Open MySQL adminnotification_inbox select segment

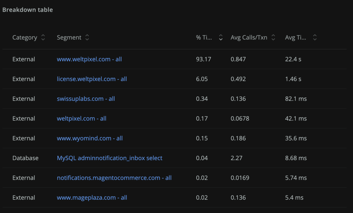pyautogui.click(x=110, y=158)
